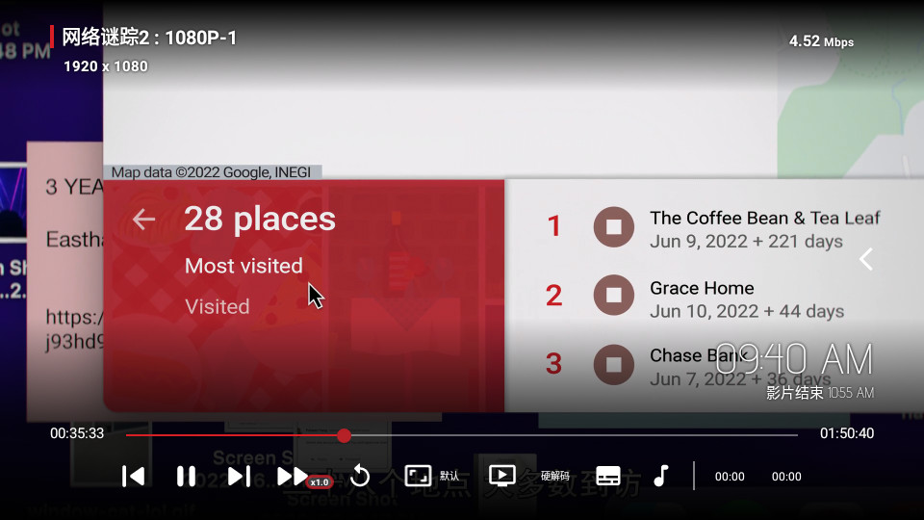
Task: Click the player type screen icon
Action: coord(501,476)
